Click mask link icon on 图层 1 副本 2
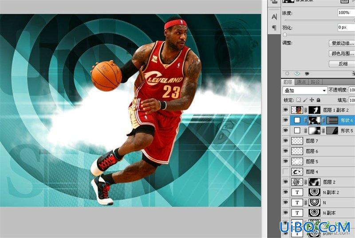 click(x=306, y=110)
